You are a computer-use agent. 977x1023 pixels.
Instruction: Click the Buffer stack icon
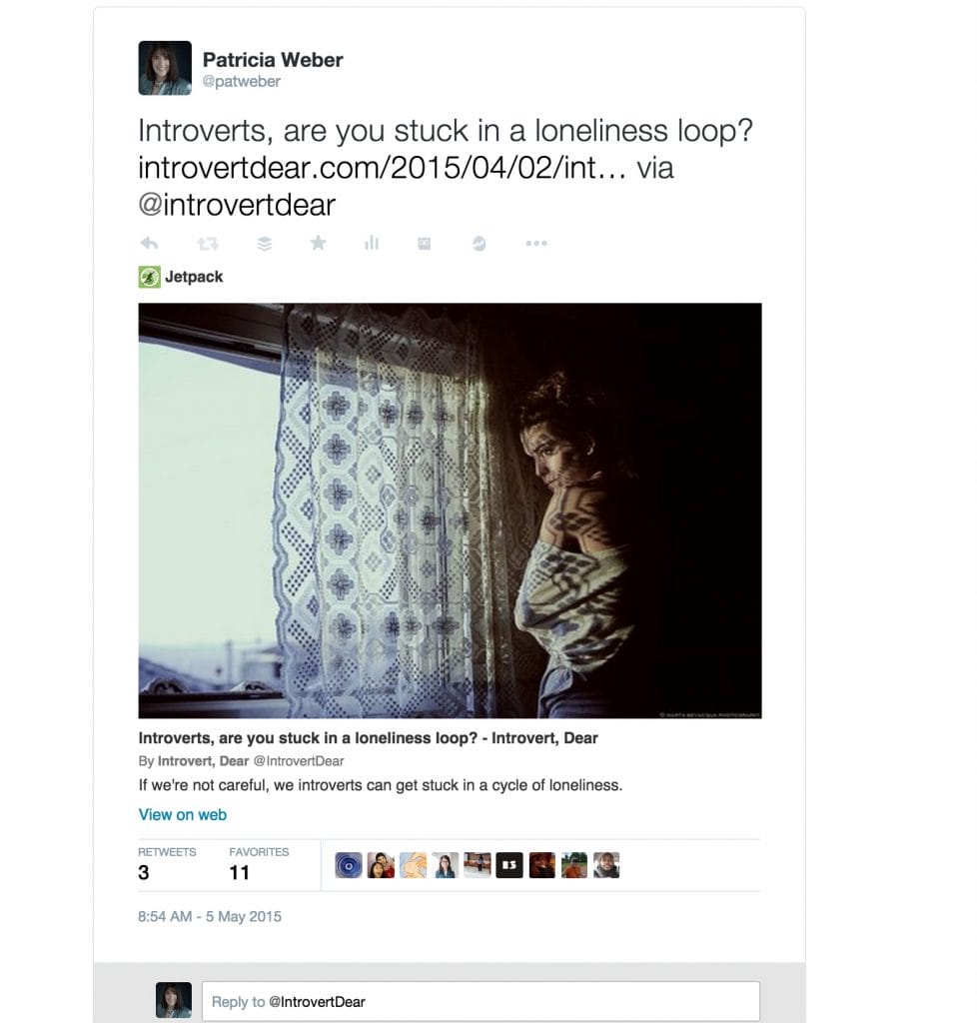click(264, 244)
